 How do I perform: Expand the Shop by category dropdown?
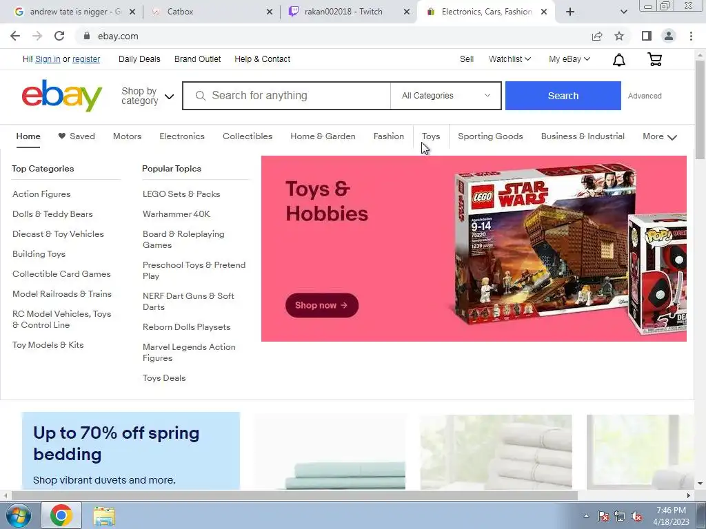tap(148, 96)
